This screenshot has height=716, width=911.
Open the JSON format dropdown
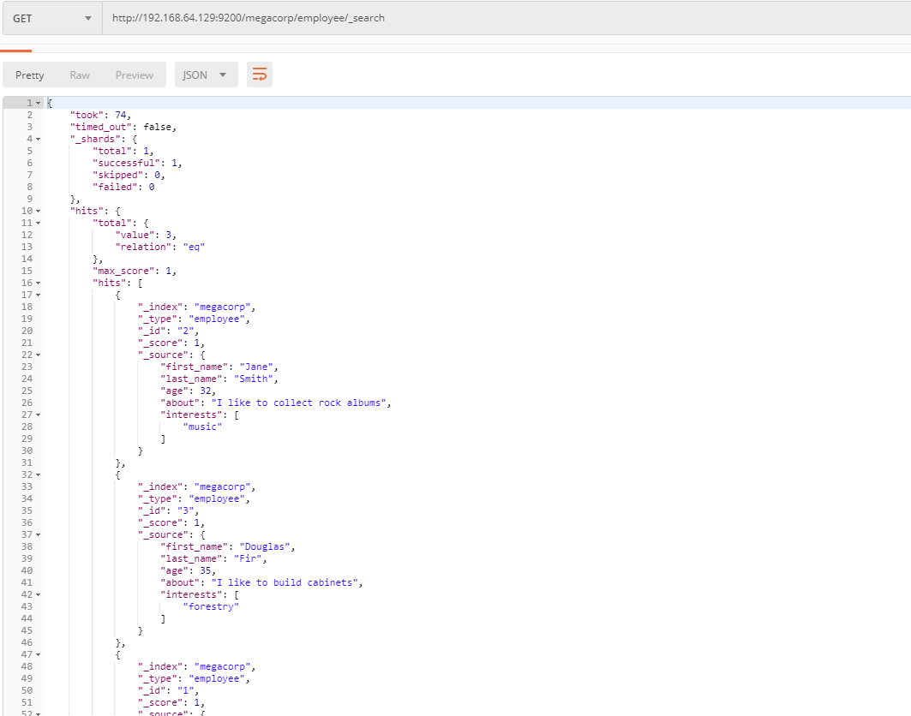[207, 75]
